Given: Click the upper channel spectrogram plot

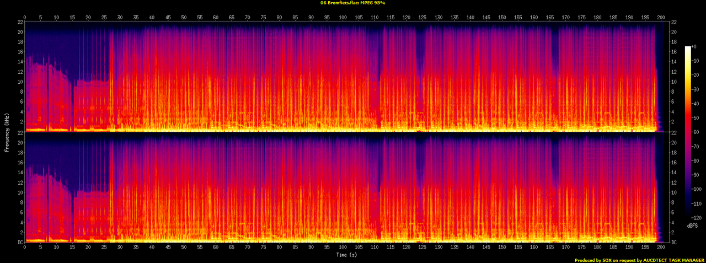Looking at the screenshot, I should (346, 77).
